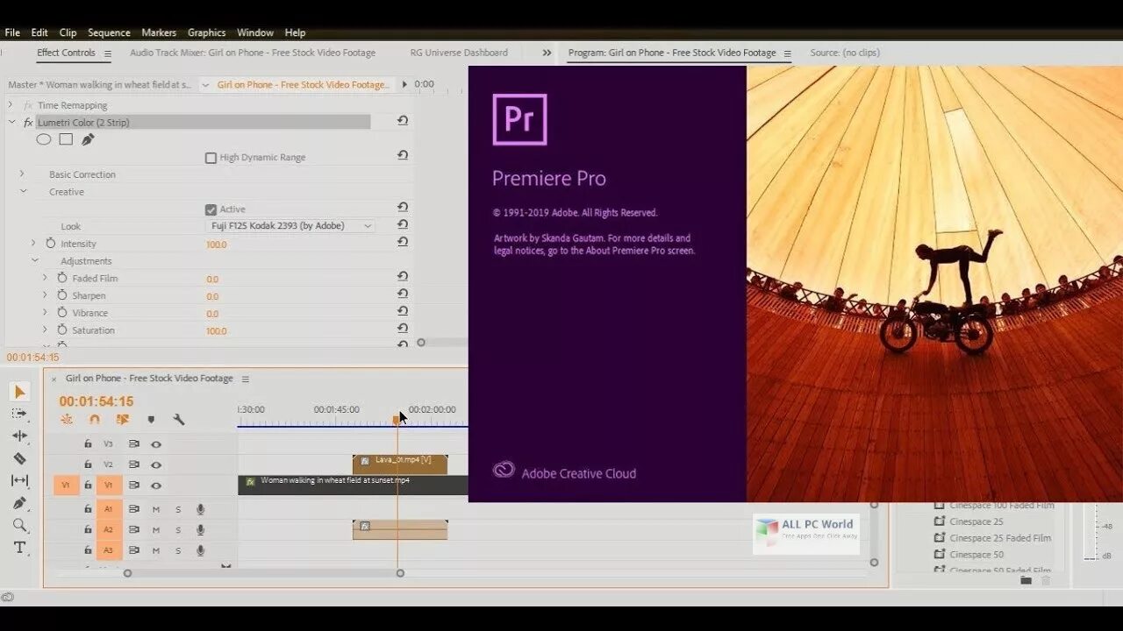Open Timeline Display Settings with the wrench icon
1123x631 pixels.
(x=179, y=421)
